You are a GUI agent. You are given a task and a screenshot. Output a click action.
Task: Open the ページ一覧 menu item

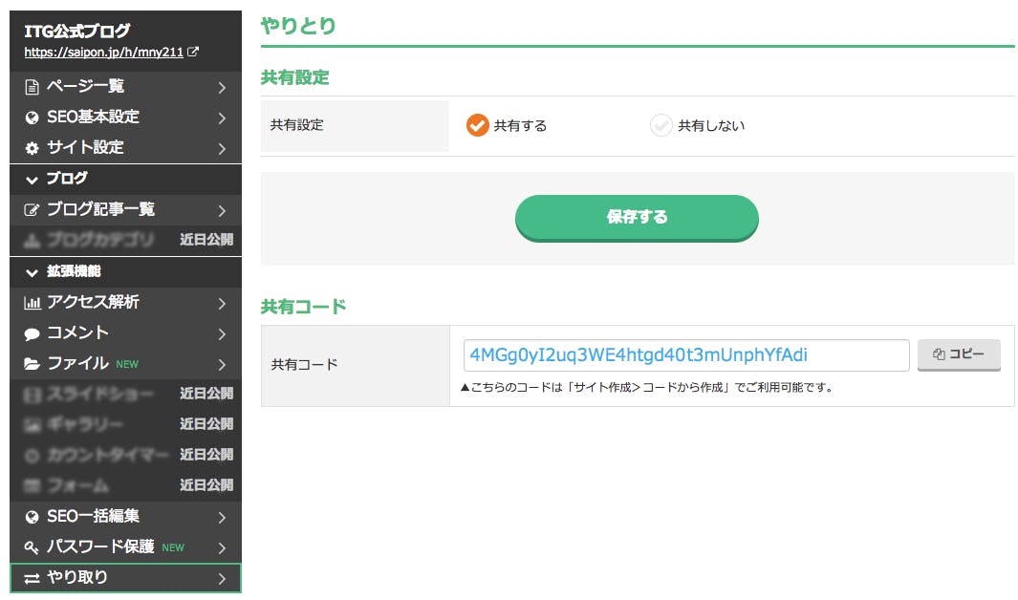point(125,87)
